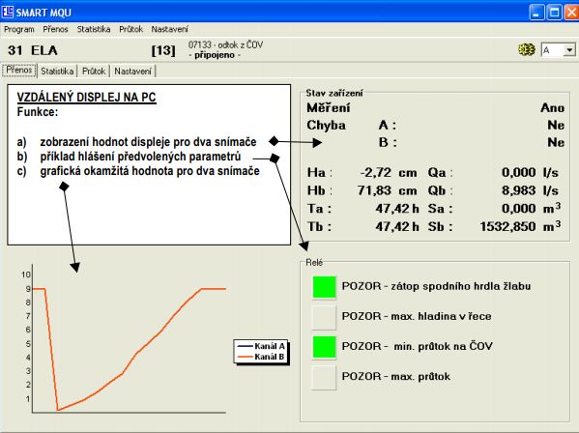Open the Program menu
The image size is (579, 433).
tap(19, 29)
